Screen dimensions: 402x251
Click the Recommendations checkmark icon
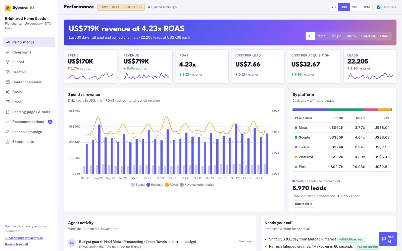tap(8, 122)
